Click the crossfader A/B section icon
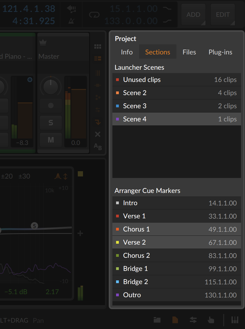 coord(98,147)
